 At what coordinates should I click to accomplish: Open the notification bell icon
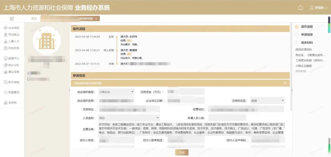pos(300,8)
